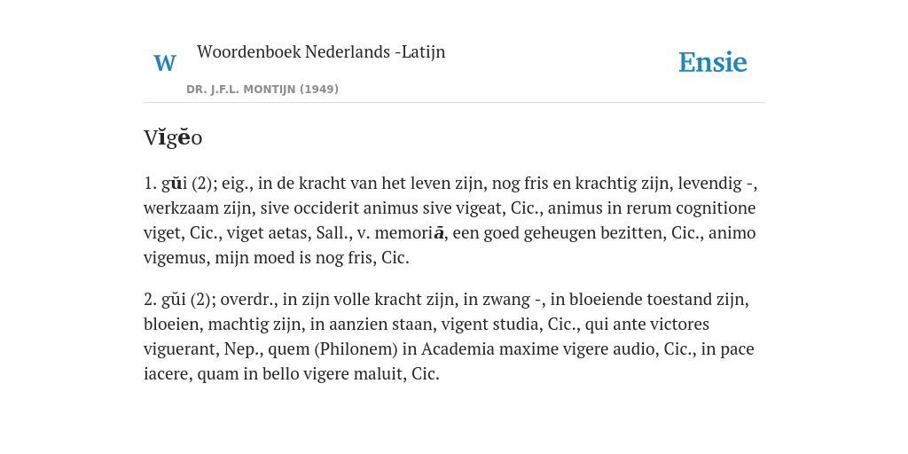Click the word 'vigemus' in the first paragraph
This screenshot has width=908, height=454.
coord(176,258)
